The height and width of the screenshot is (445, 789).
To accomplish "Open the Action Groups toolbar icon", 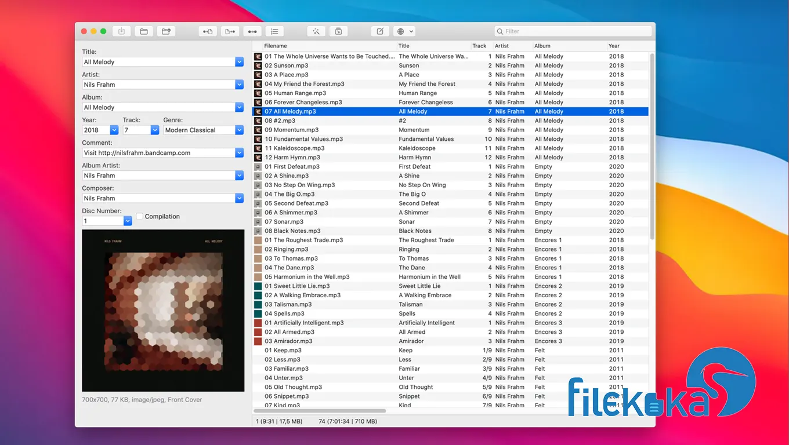I will point(338,31).
